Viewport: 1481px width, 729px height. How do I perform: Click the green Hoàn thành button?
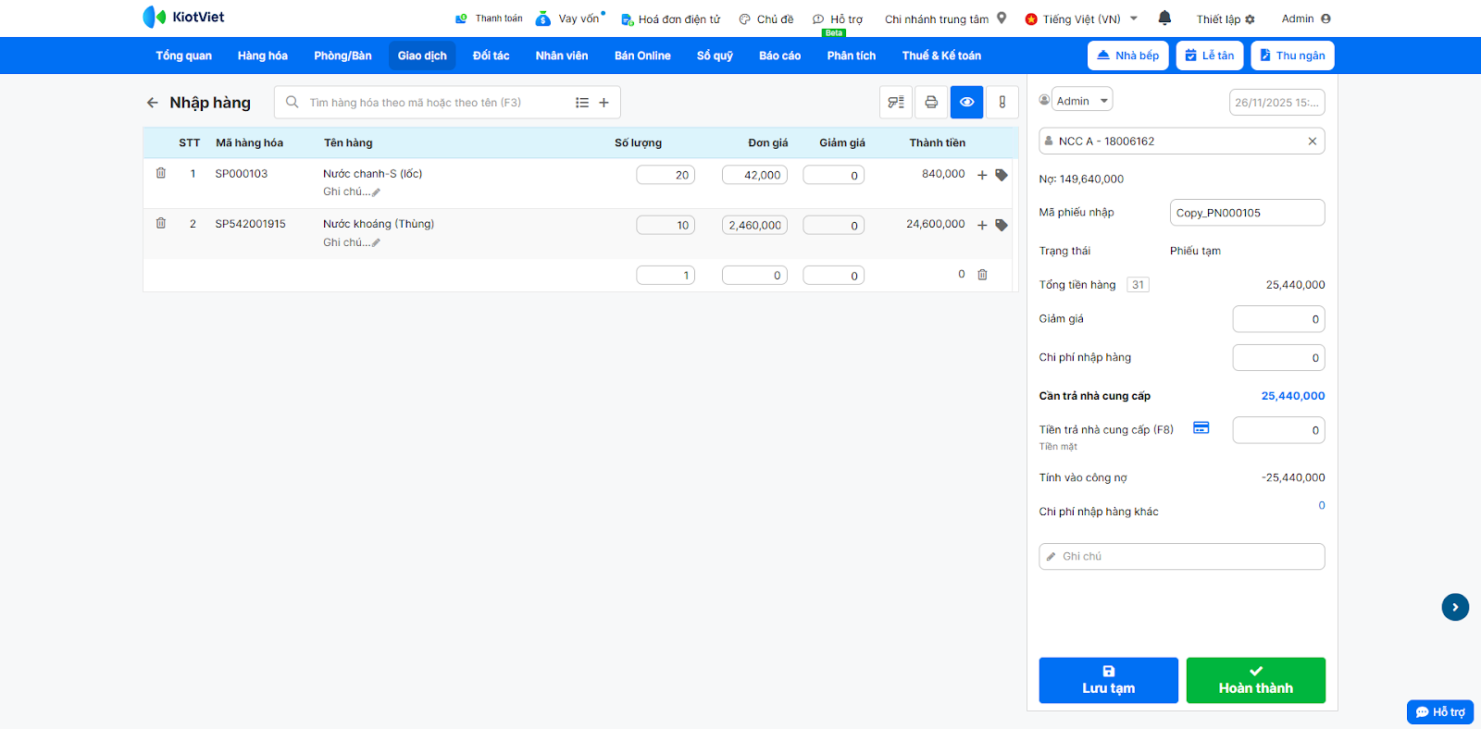tap(1255, 680)
